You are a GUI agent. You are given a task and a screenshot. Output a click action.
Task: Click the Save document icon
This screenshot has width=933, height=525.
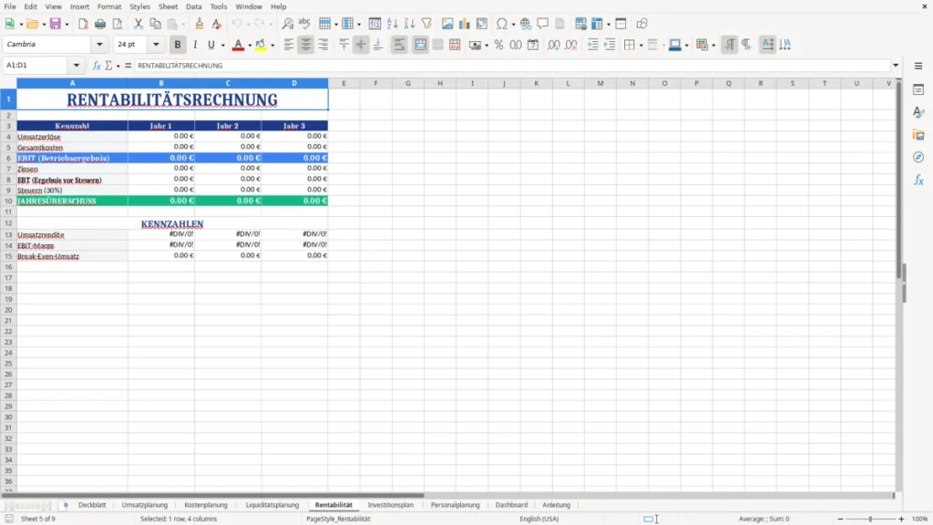point(56,24)
